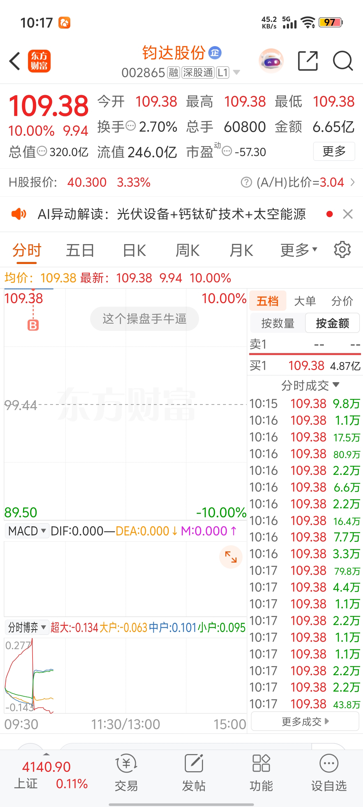The height and width of the screenshot is (807, 363).
Task: Open the AI robot assistant avatar
Action: tap(271, 61)
